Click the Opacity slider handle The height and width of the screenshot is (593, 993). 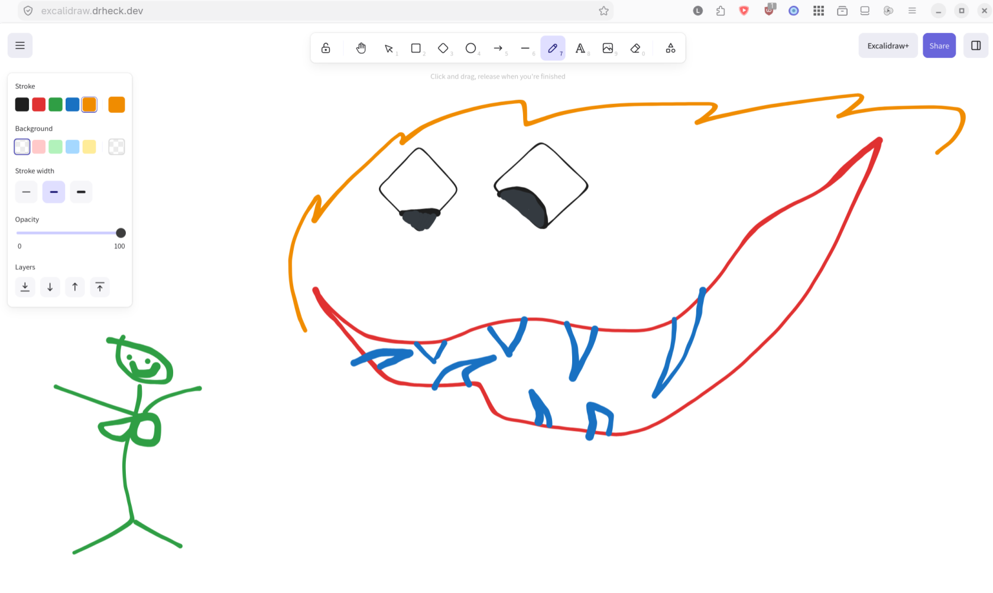[x=121, y=233]
